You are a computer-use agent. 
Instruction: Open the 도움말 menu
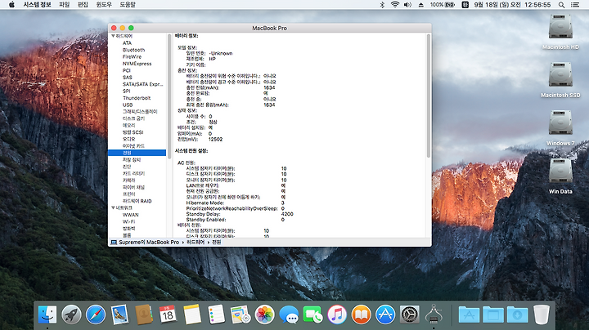(x=128, y=5)
